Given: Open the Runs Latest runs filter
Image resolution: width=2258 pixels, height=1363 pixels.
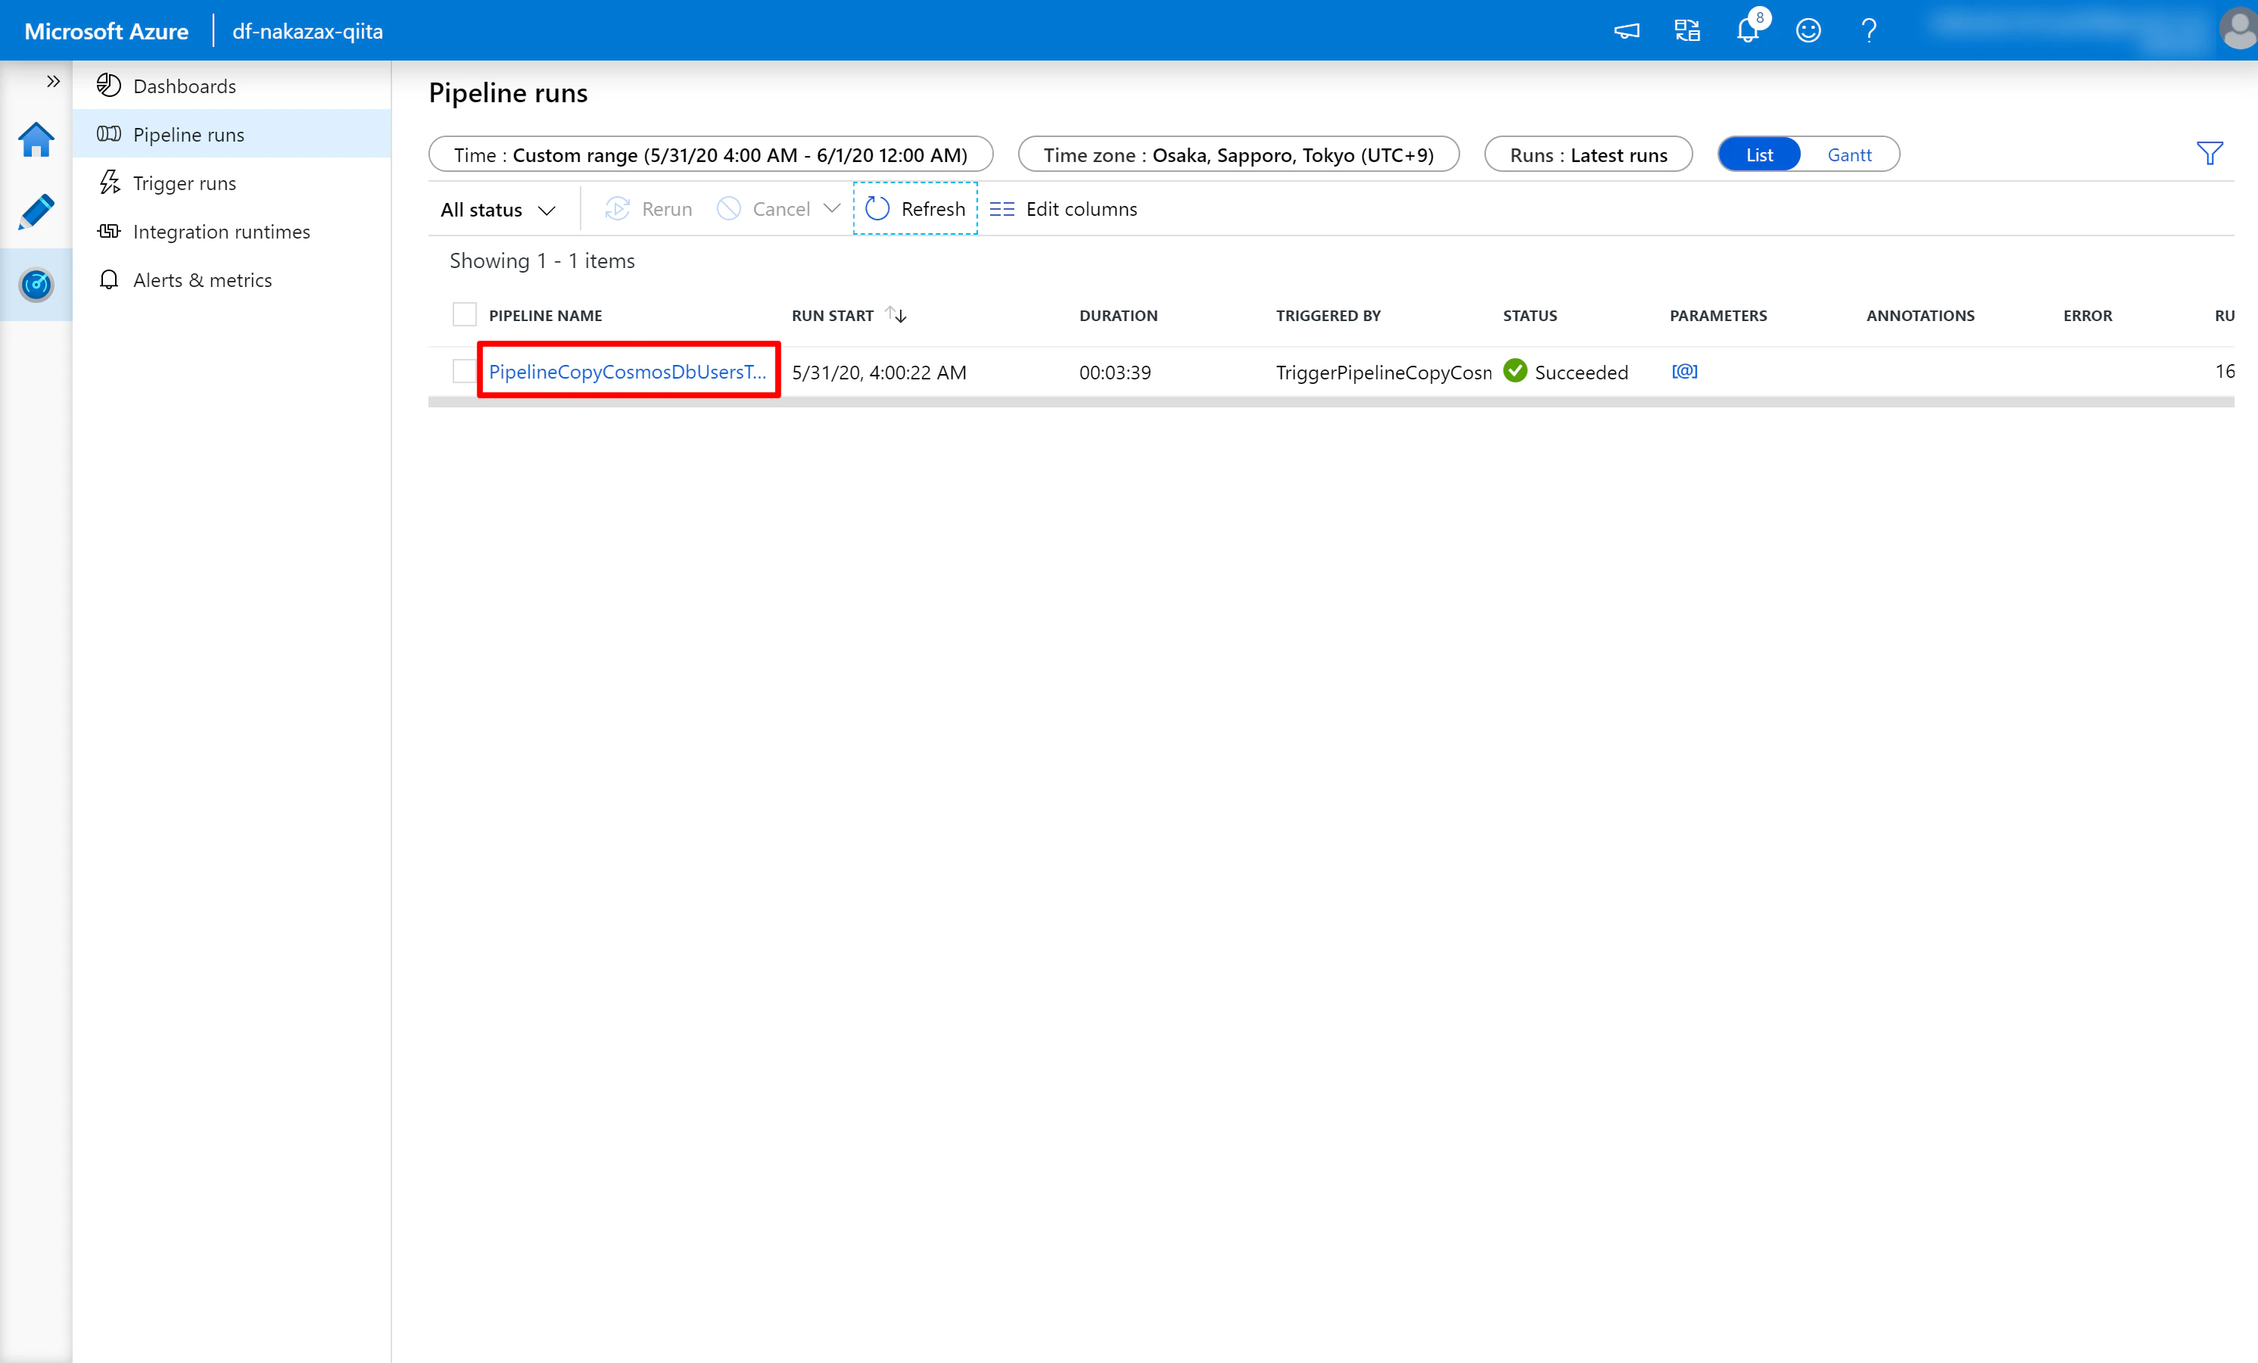Looking at the screenshot, I should tap(1588, 154).
